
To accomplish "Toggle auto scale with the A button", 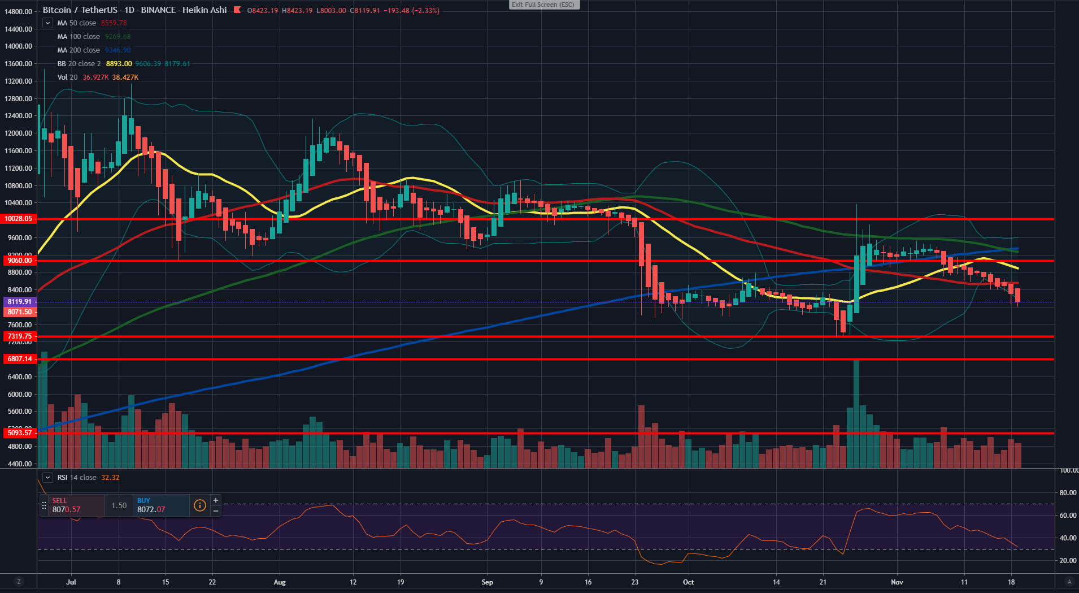I will click(1068, 582).
